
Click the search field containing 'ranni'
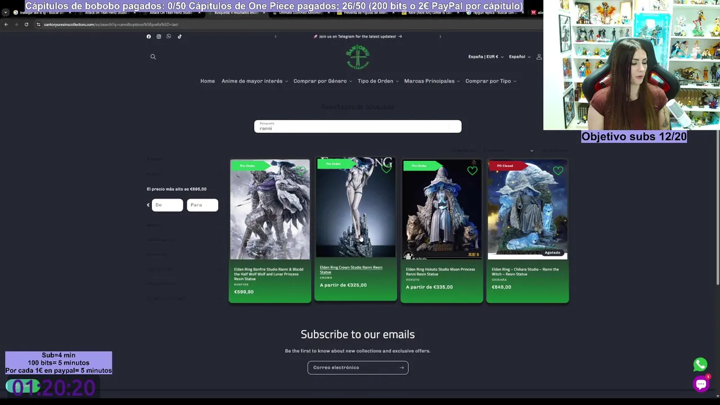click(358, 127)
